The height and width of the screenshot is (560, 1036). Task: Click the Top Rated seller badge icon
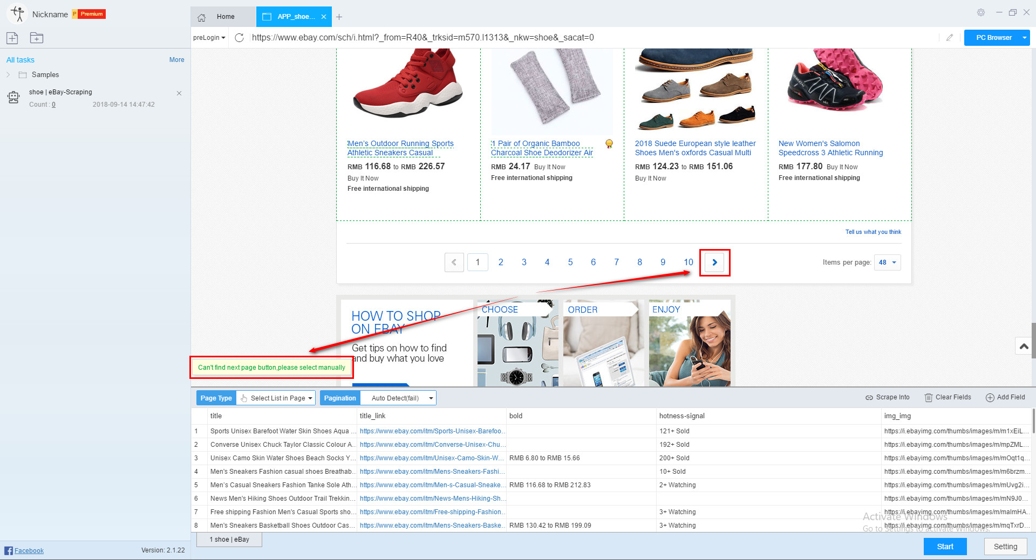coord(609,143)
